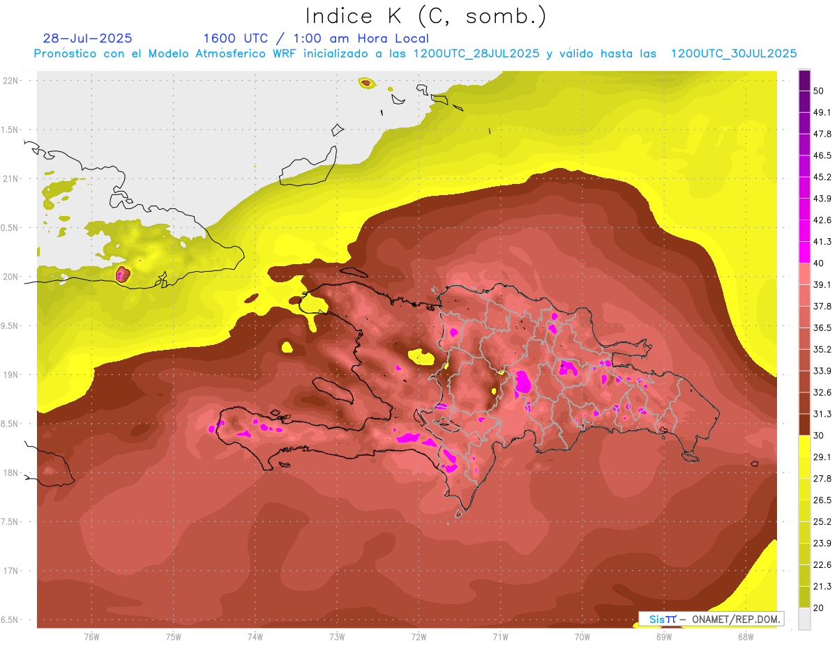Click the legend value 22.6
837x646 pixels.
822,564
